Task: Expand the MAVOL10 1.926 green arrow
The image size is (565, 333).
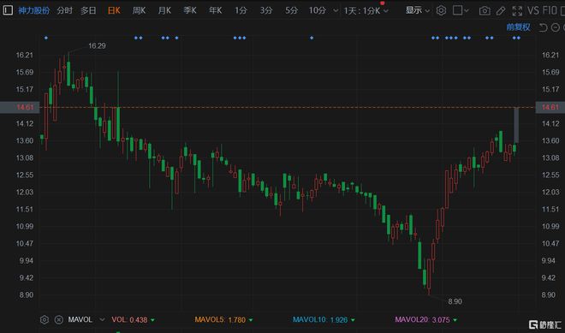Action: [353, 320]
